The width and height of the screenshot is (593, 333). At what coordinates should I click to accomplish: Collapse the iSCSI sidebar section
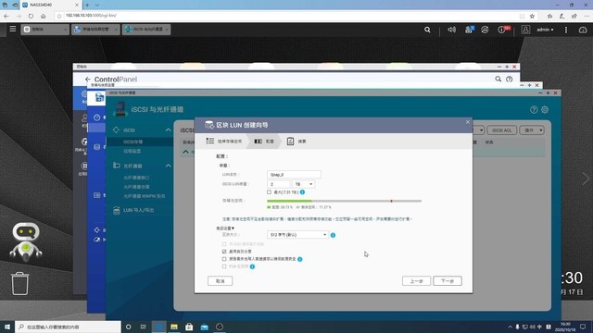coord(168,129)
